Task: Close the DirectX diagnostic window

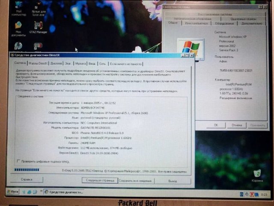Action: coord(192,55)
